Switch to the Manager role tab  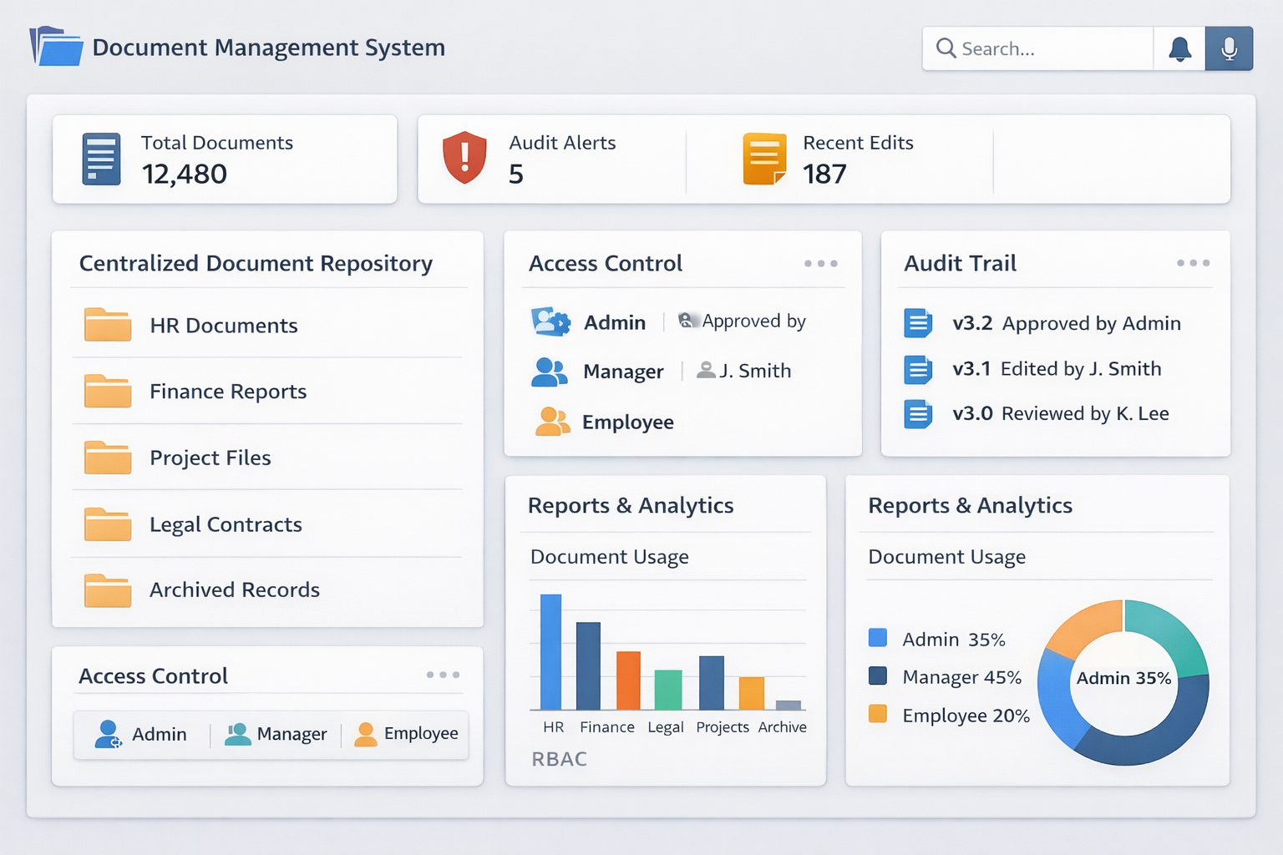click(x=276, y=734)
